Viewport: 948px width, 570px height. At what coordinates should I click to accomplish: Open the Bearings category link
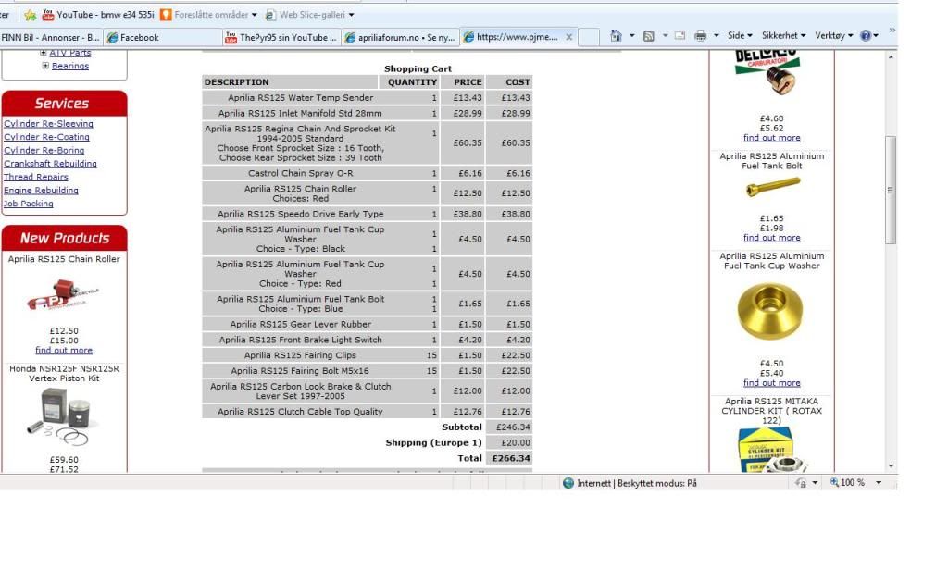pyautogui.click(x=70, y=66)
